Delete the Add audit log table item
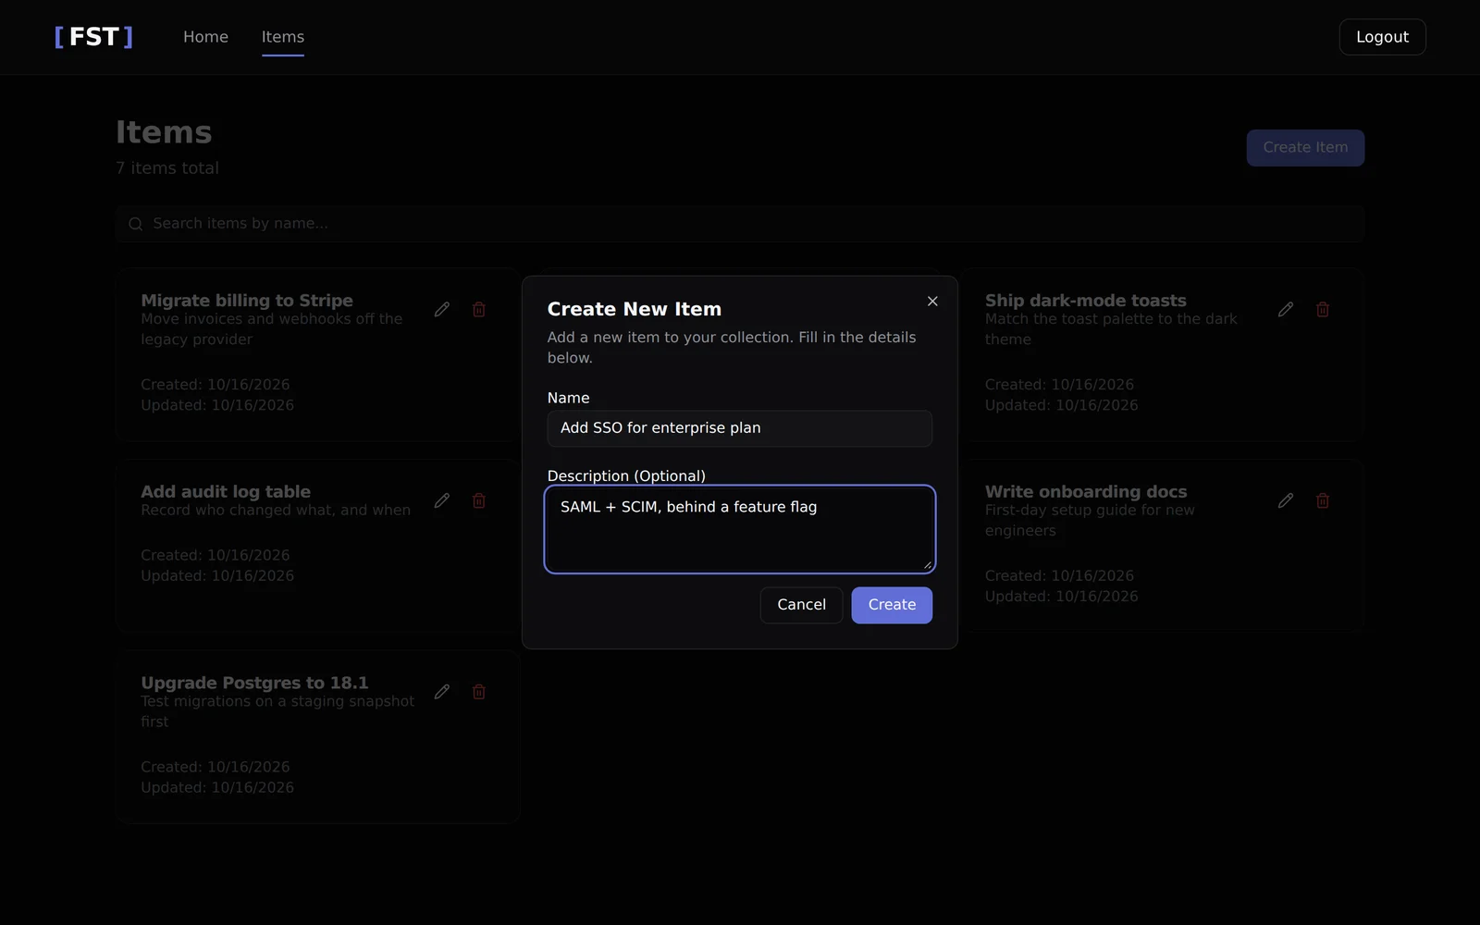This screenshot has width=1480, height=925. pyautogui.click(x=479, y=500)
